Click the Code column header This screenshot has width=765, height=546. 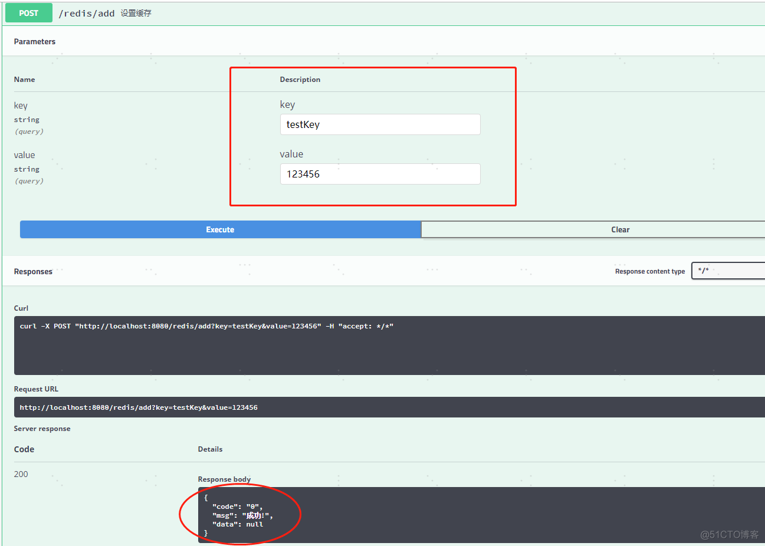pyautogui.click(x=24, y=449)
